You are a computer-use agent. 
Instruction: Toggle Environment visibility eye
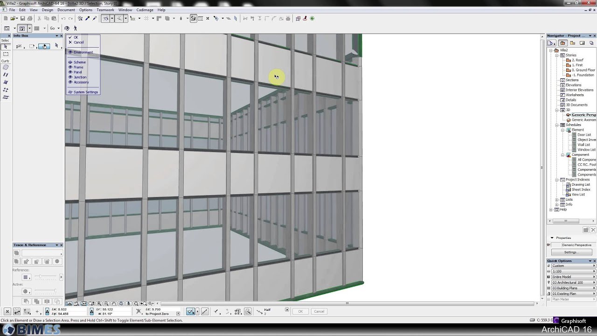click(x=70, y=52)
